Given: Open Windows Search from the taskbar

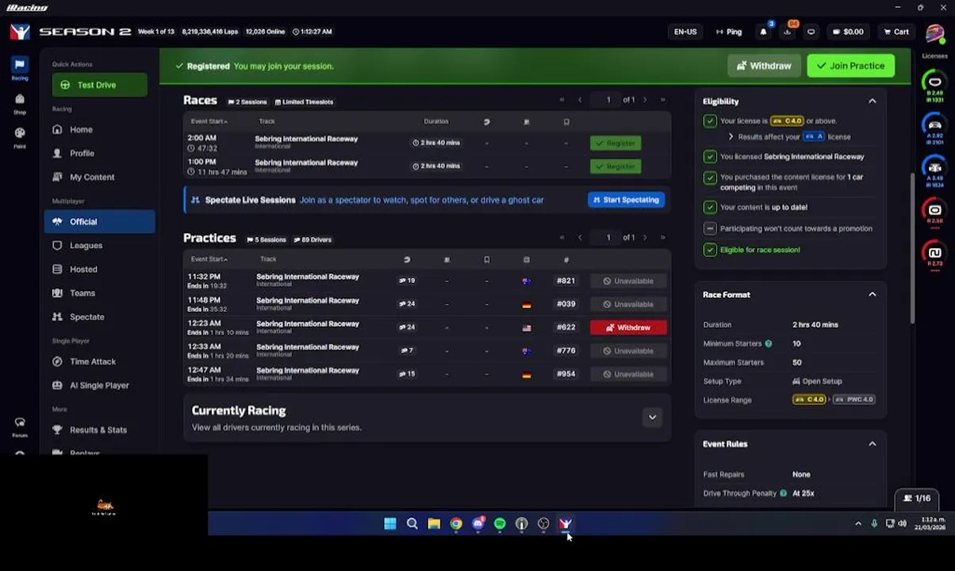Looking at the screenshot, I should [412, 523].
